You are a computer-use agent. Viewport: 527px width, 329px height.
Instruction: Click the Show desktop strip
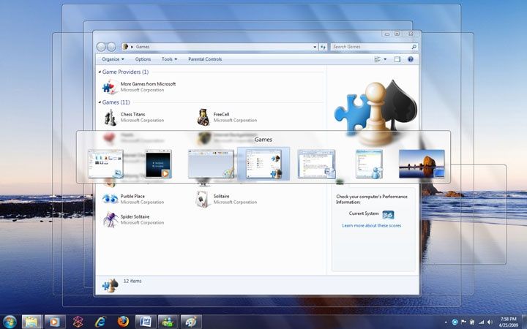(525, 322)
